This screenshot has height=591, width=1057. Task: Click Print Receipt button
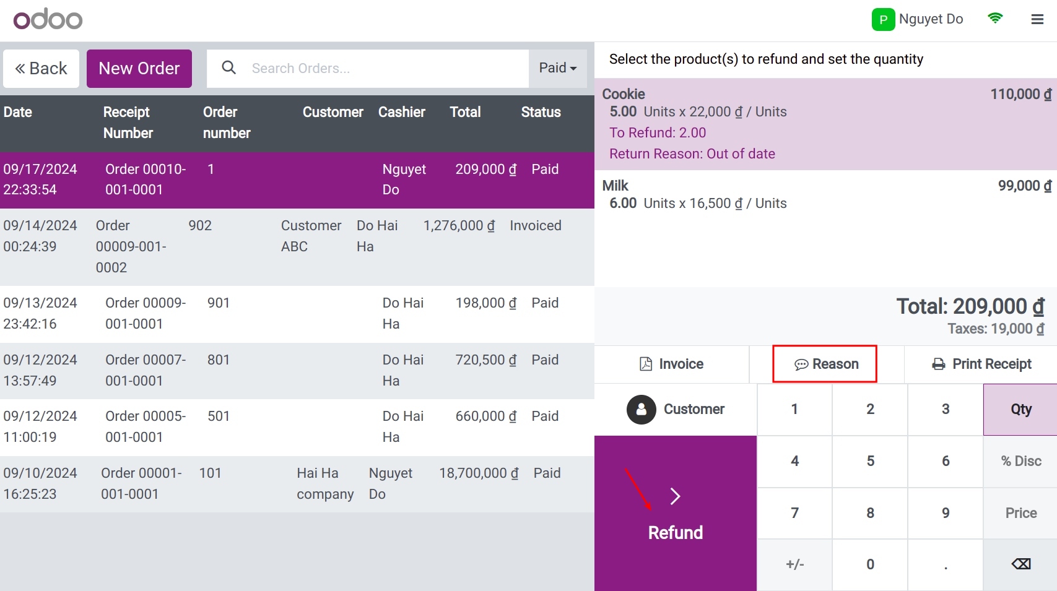coord(981,364)
